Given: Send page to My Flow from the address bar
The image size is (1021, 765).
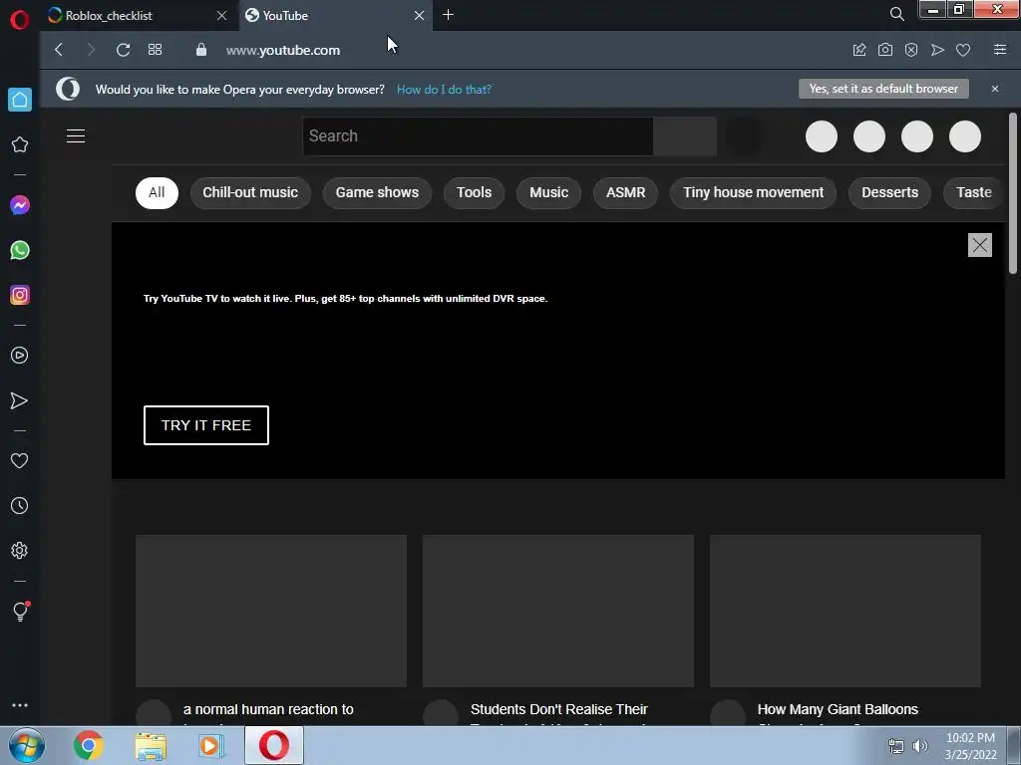Looking at the screenshot, I should 937,50.
